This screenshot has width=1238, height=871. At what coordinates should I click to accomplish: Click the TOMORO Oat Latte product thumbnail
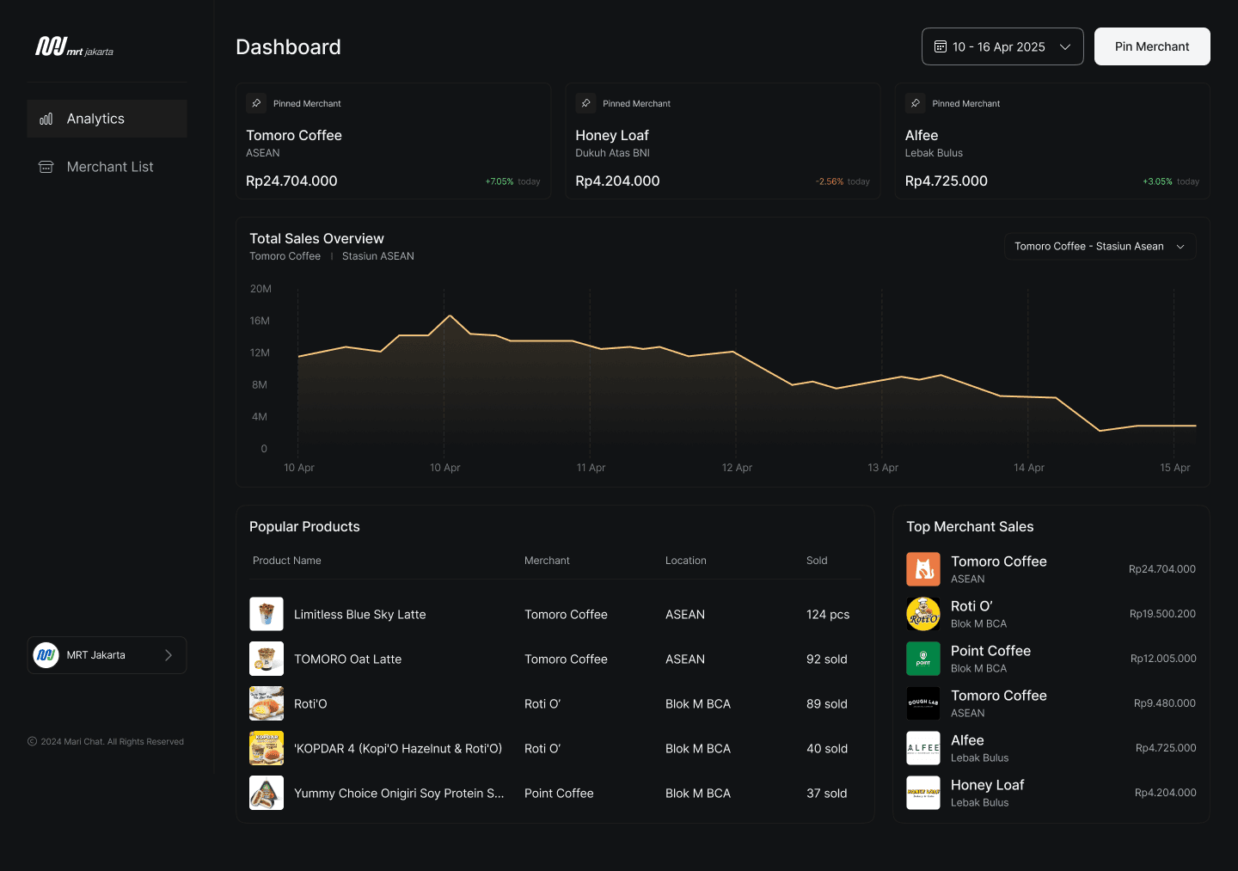pyautogui.click(x=267, y=659)
